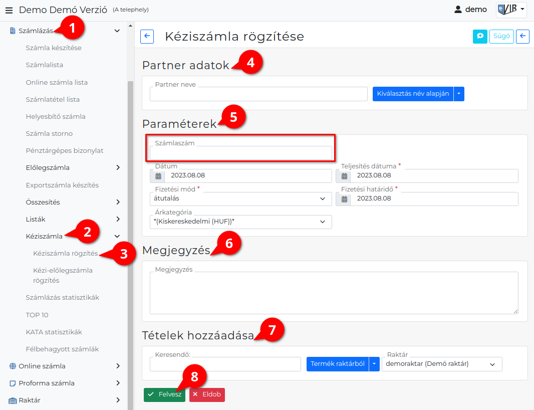Click the Számlázás document icon

pyautogui.click(x=13, y=31)
